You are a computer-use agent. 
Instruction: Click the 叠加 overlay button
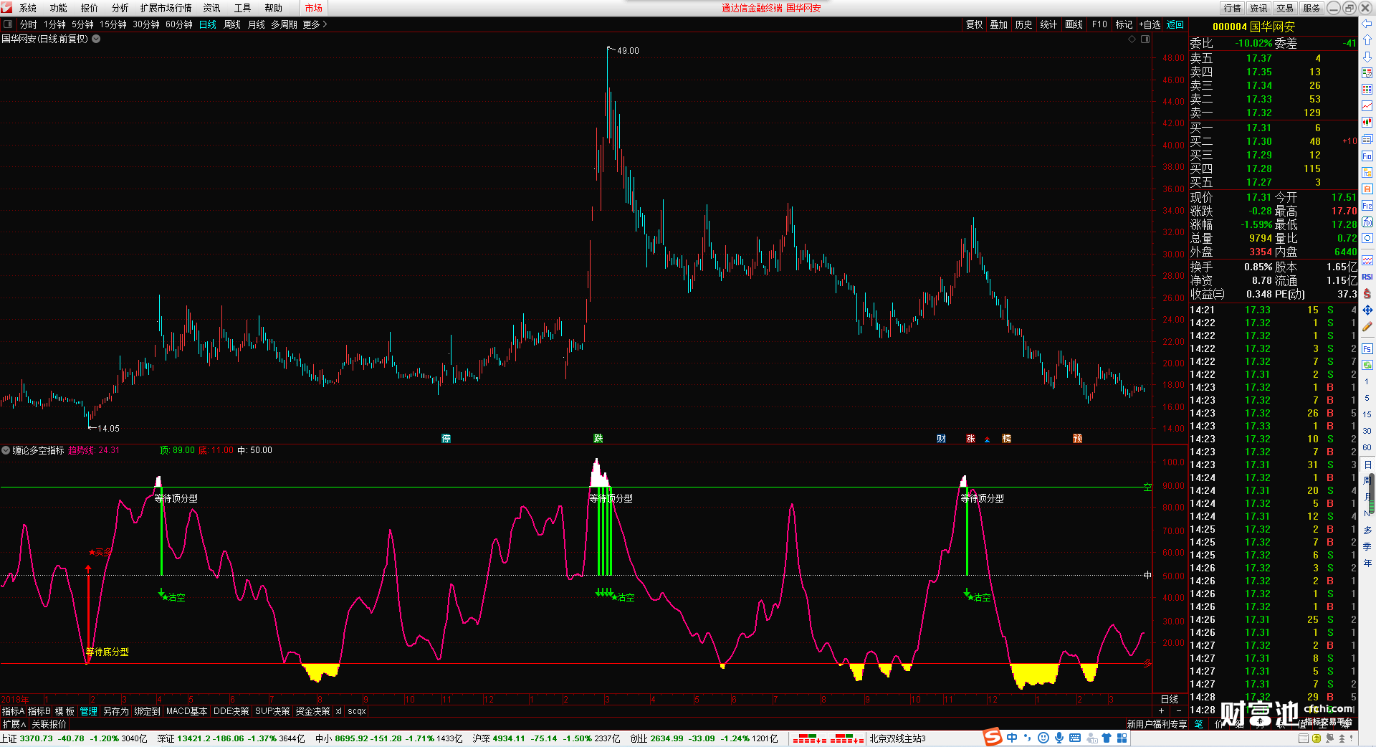coord(999,24)
